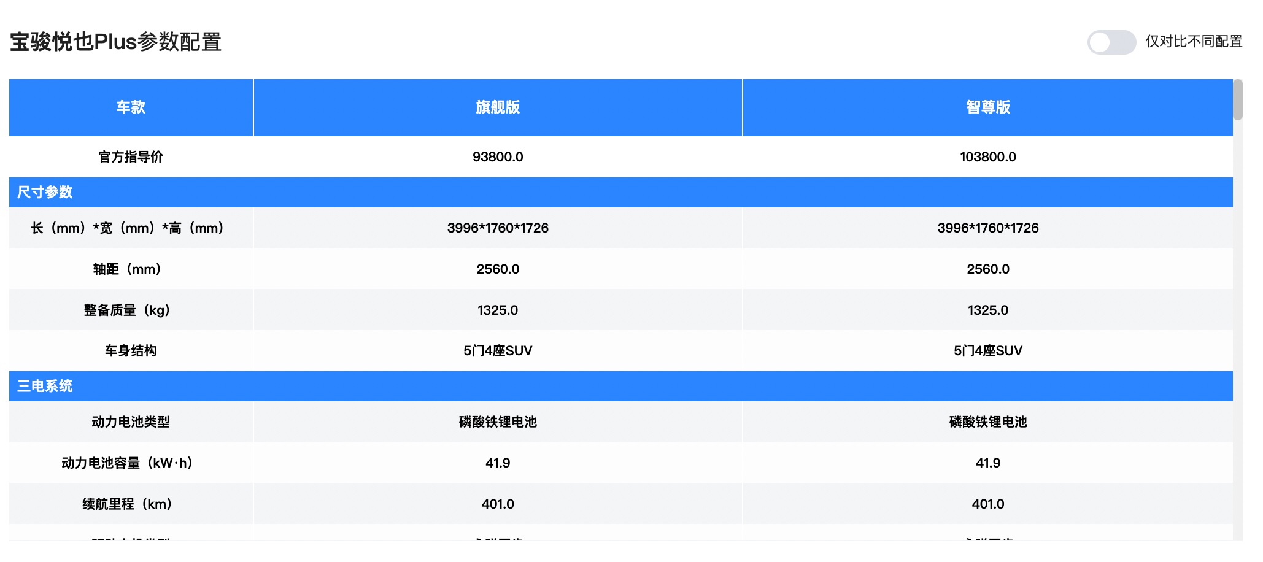Viewport: 1263px width, 562px height.
Task: Click 401.0 in the 旗舰版 column
Action: [498, 504]
